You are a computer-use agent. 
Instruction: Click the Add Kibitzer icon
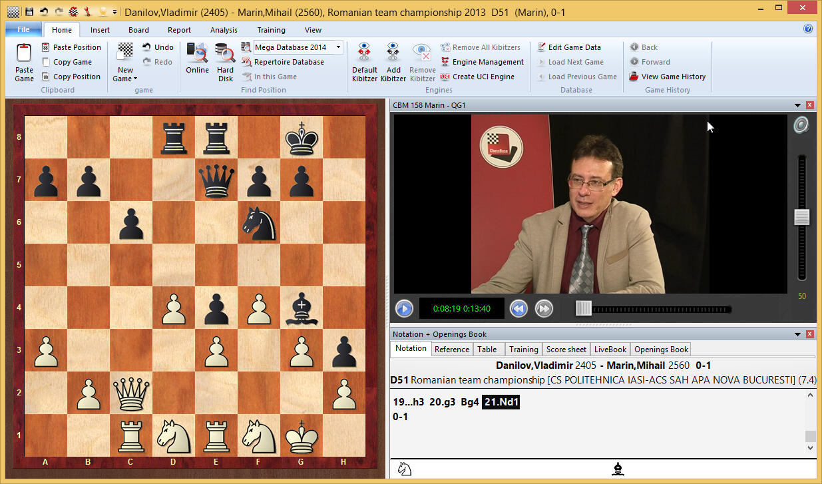point(393,53)
